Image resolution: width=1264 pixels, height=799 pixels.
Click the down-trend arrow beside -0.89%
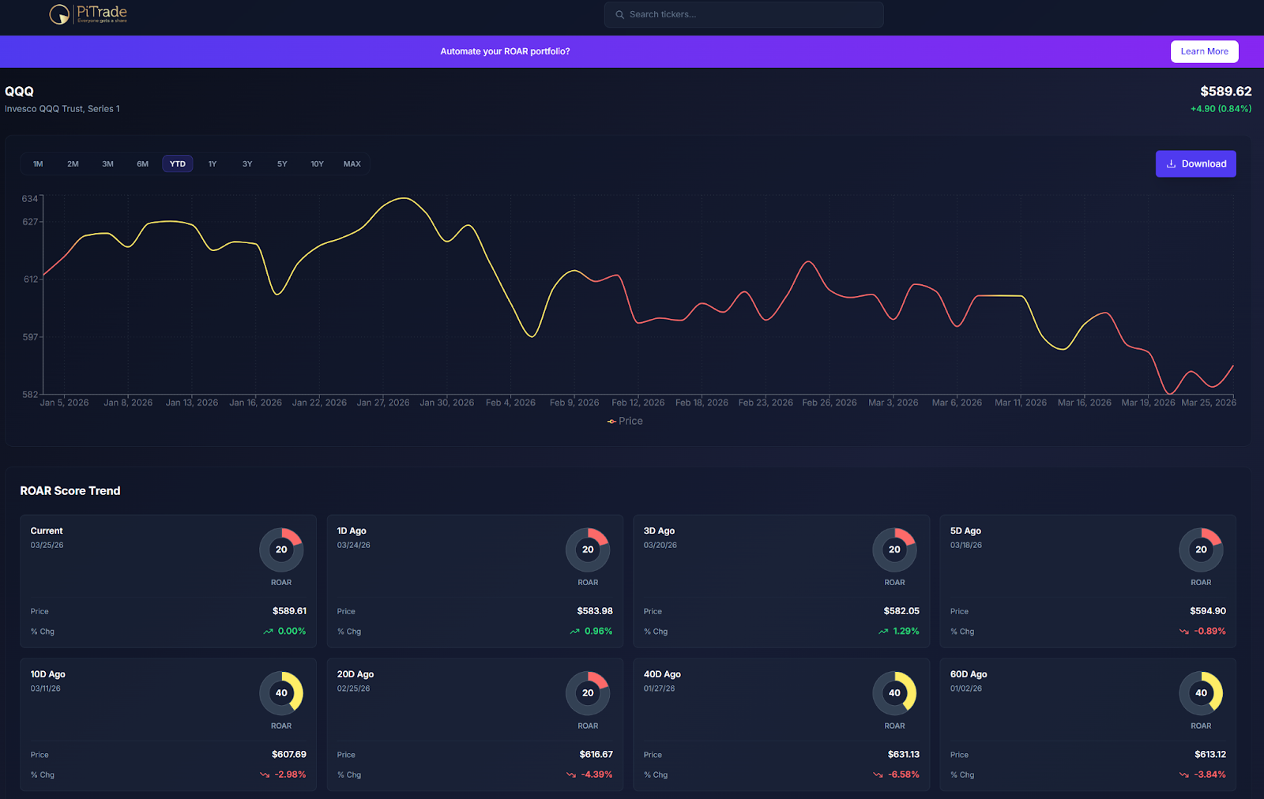[x=1184, y=632]
